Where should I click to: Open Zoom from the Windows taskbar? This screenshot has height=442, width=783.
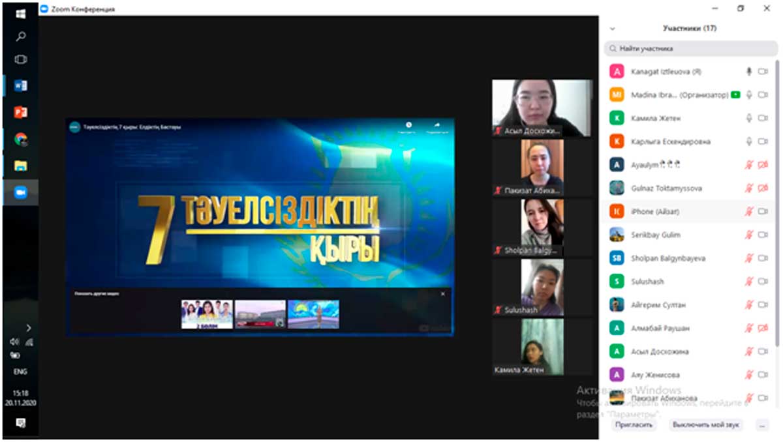(20, 192)
